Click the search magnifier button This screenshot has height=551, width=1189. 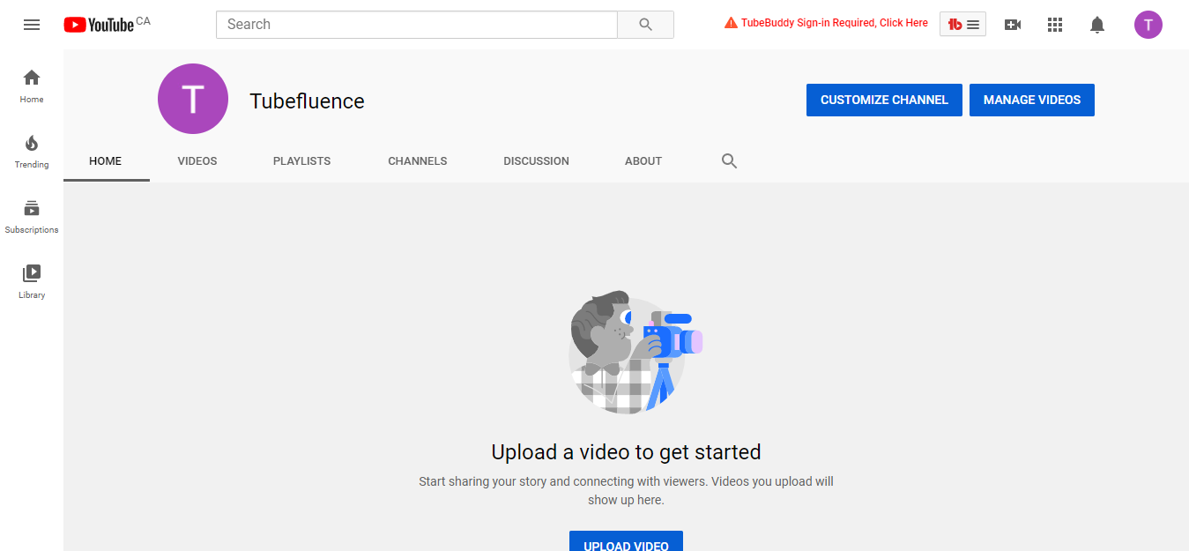(645, 25)
